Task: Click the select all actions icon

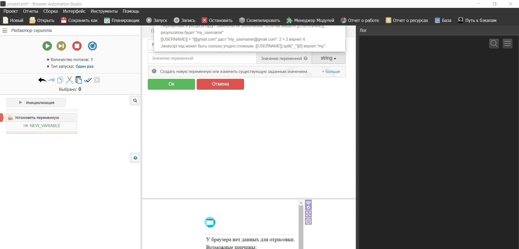Action: [x=97, y=80]
